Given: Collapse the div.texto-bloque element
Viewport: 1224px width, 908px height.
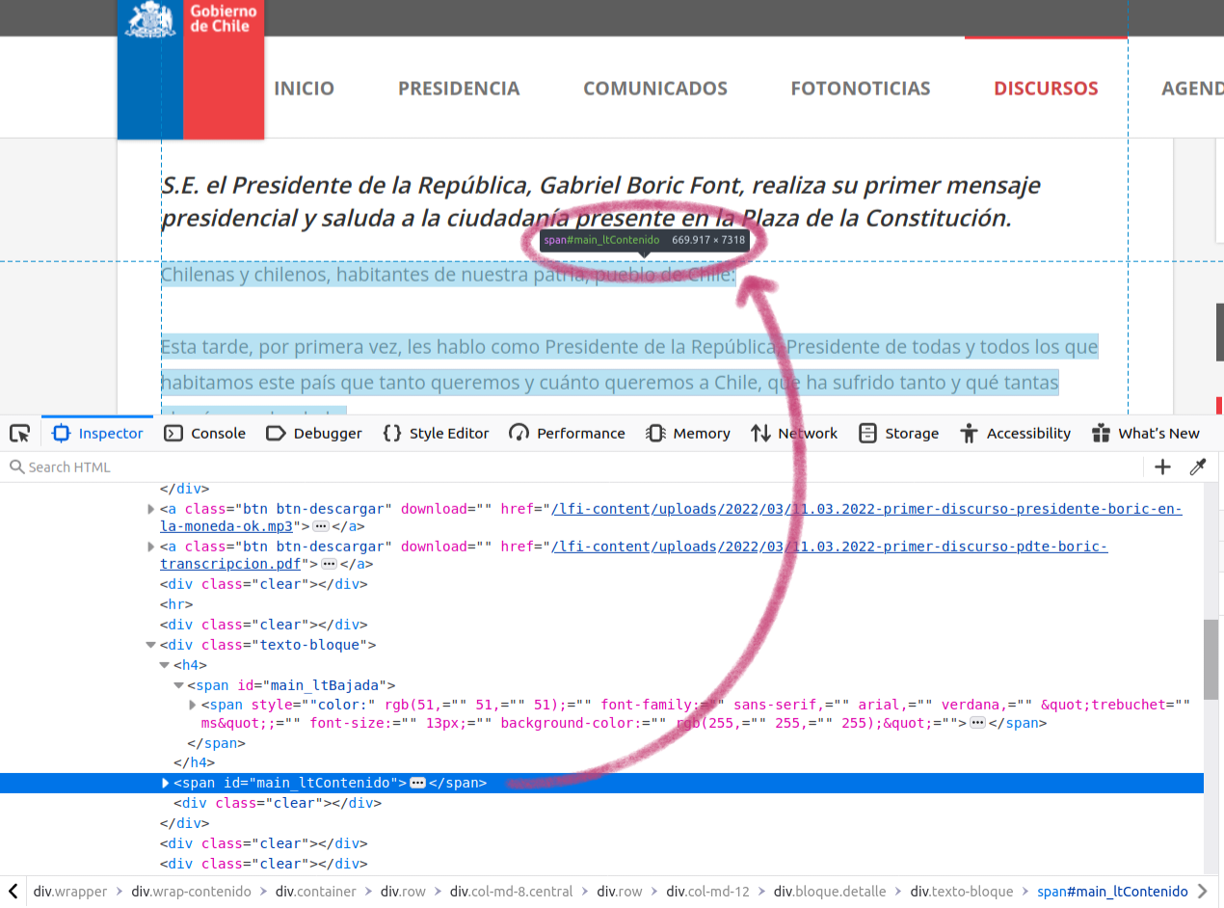Looking at the screenshot, I should (150, 645).
